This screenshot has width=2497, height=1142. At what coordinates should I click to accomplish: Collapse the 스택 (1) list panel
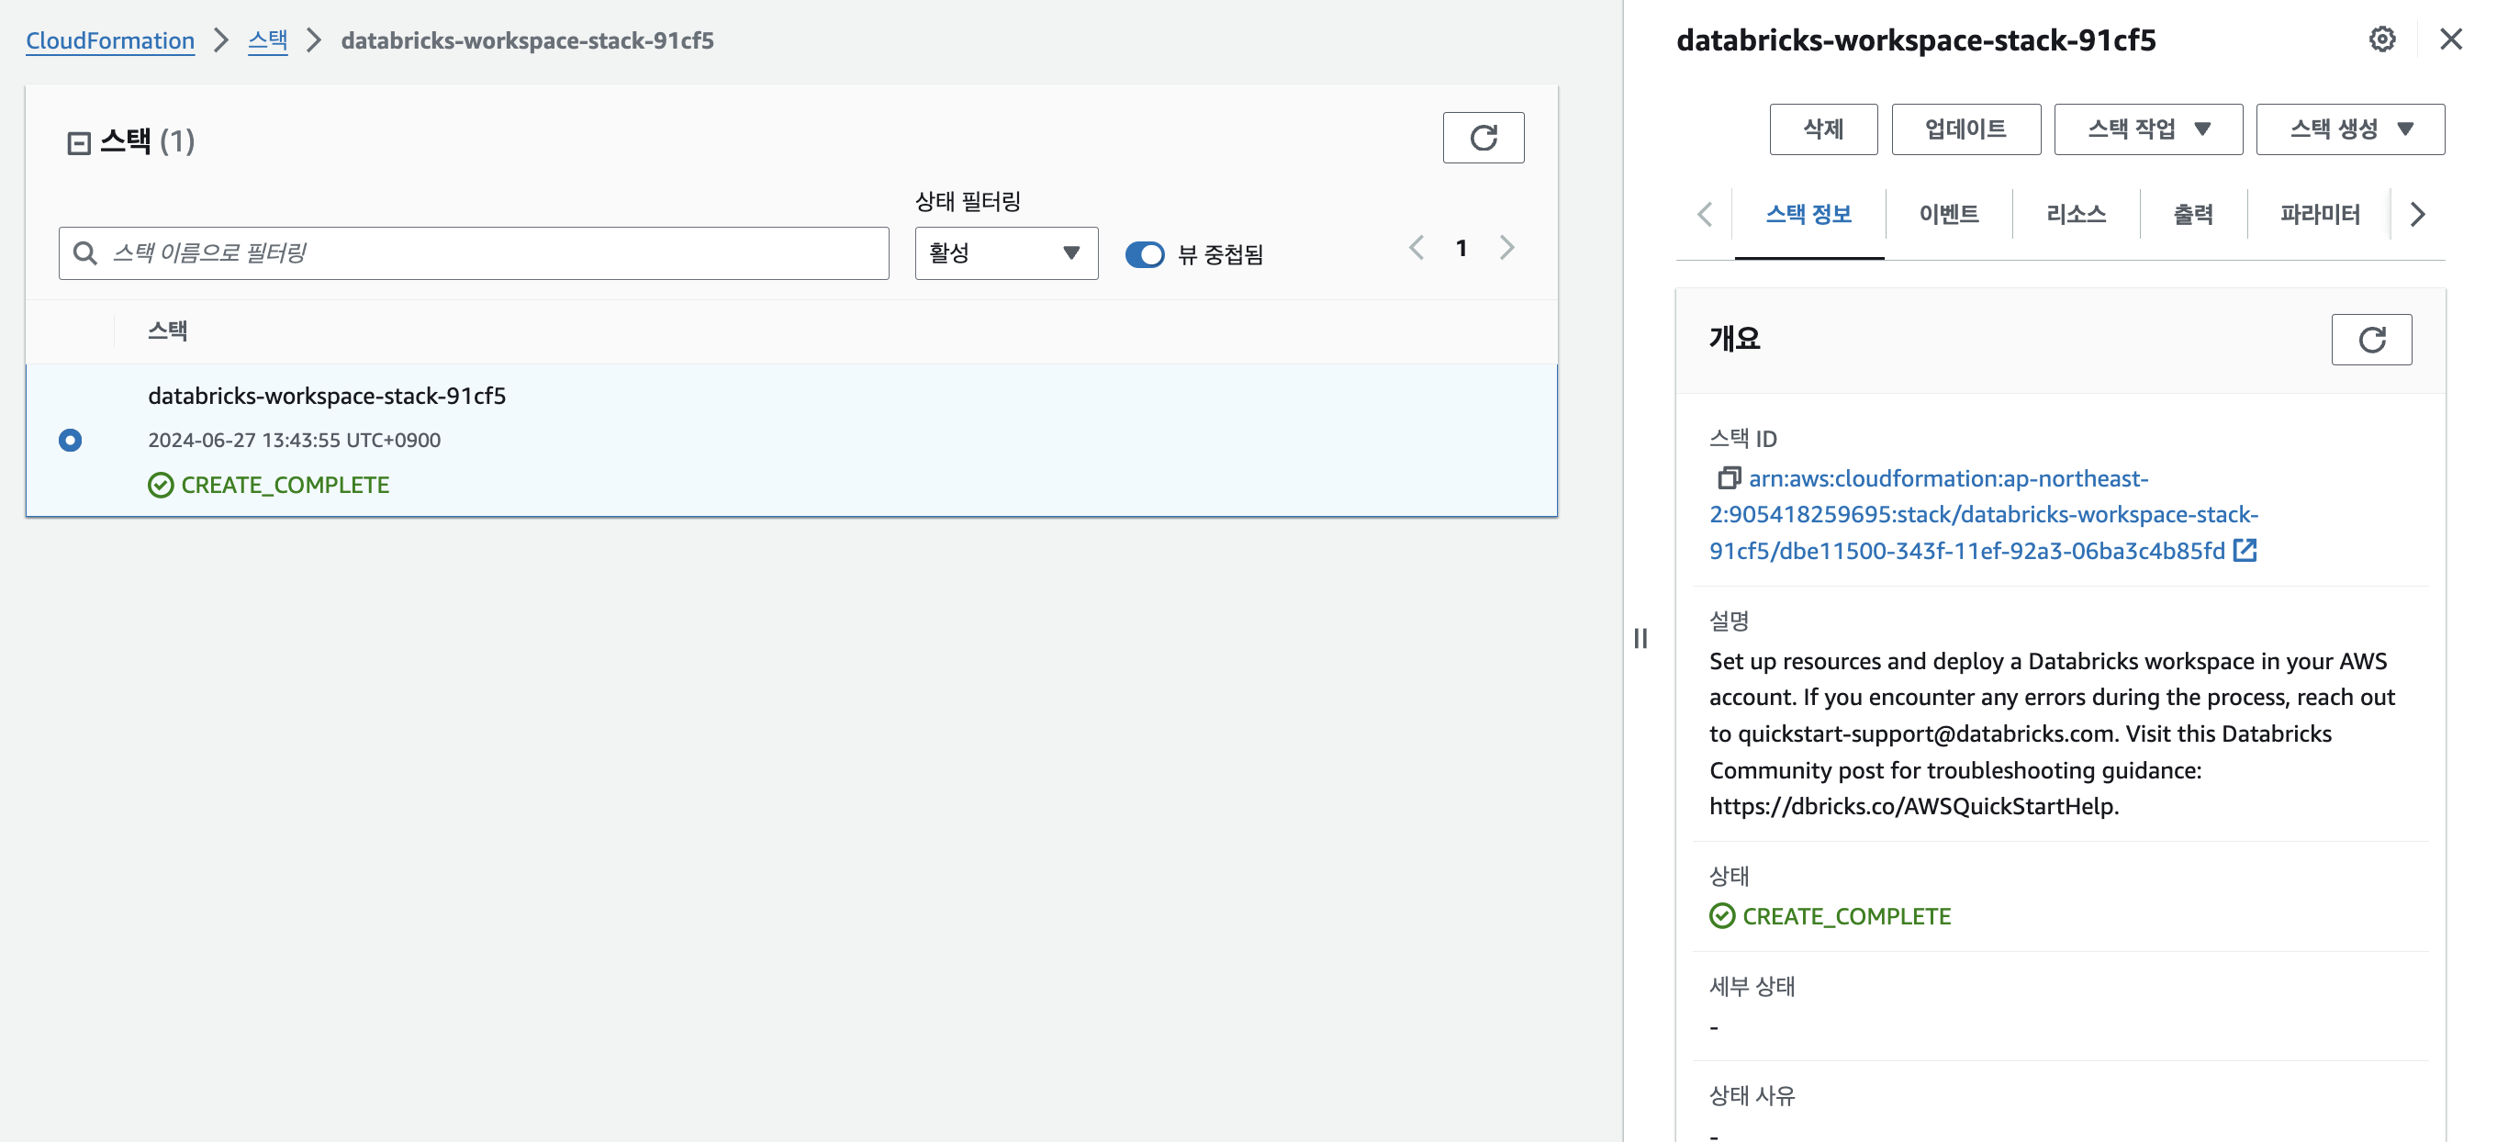(79, 143)
